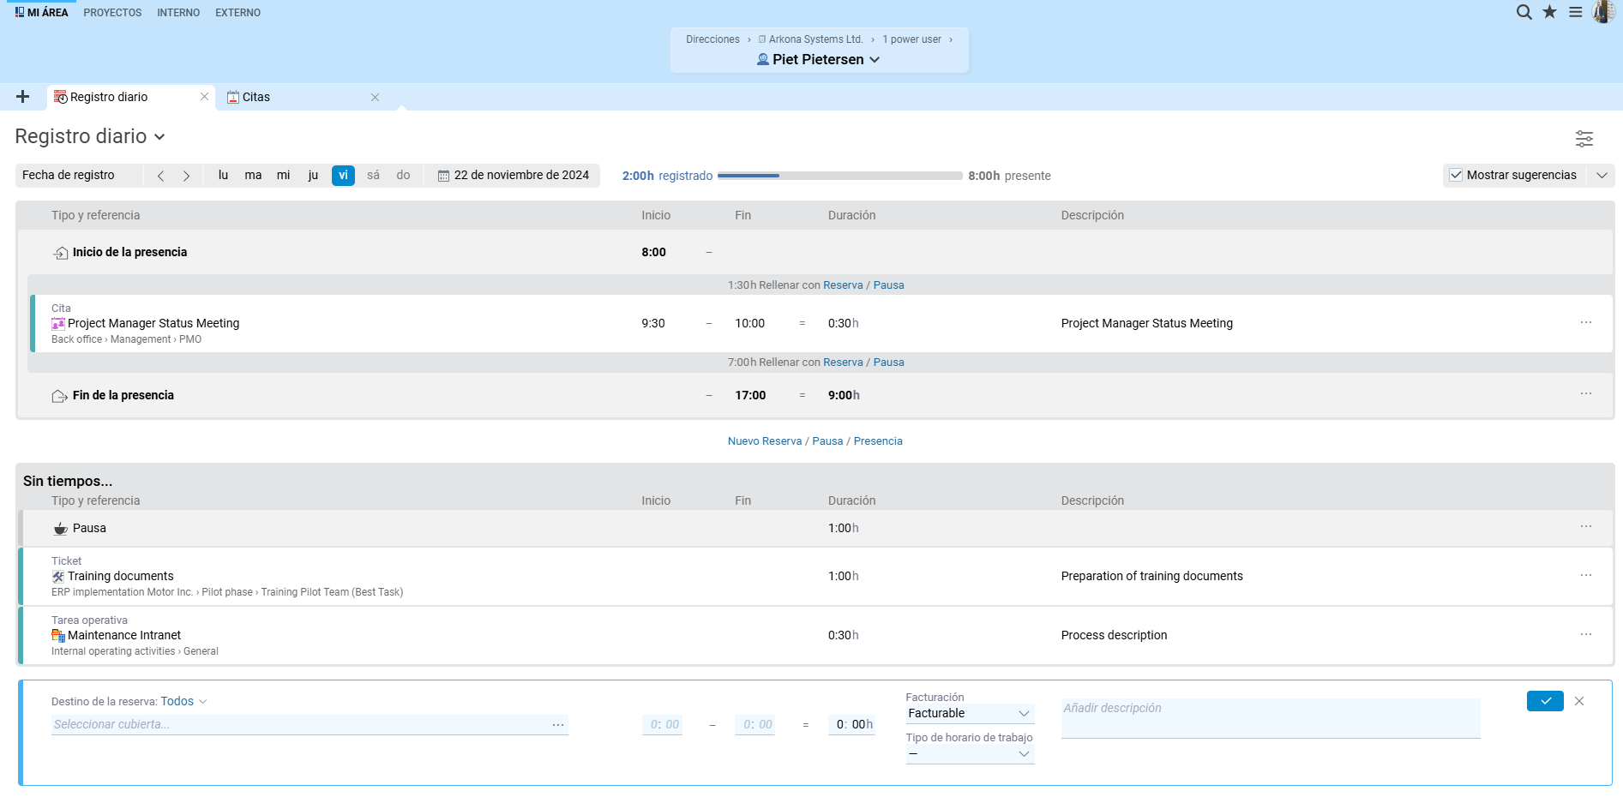Image resolution: width=1623 pixels, height=809 pixels.
Task: Click Pausa link in 1:30h fill row
Action: click(x=888, y=285)
